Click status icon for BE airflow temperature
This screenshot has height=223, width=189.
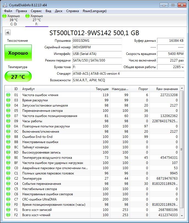8,157
